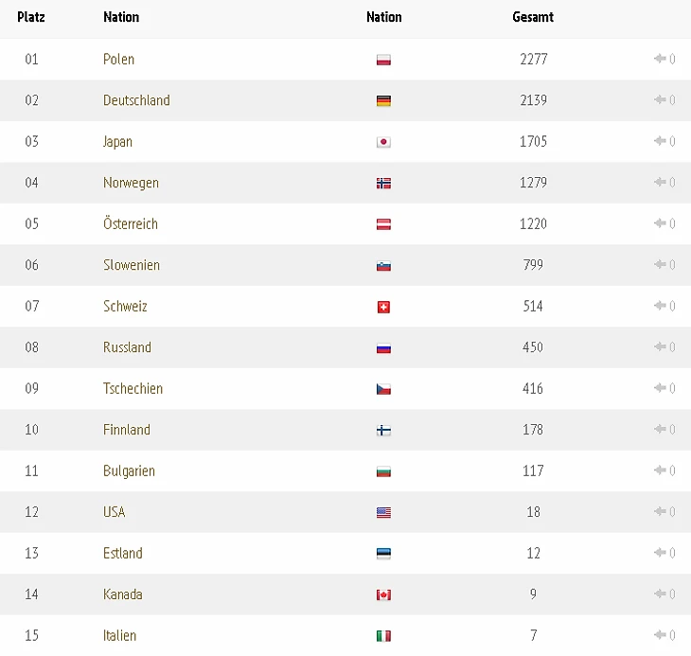Sort by the Platz column header

(31, 17)
